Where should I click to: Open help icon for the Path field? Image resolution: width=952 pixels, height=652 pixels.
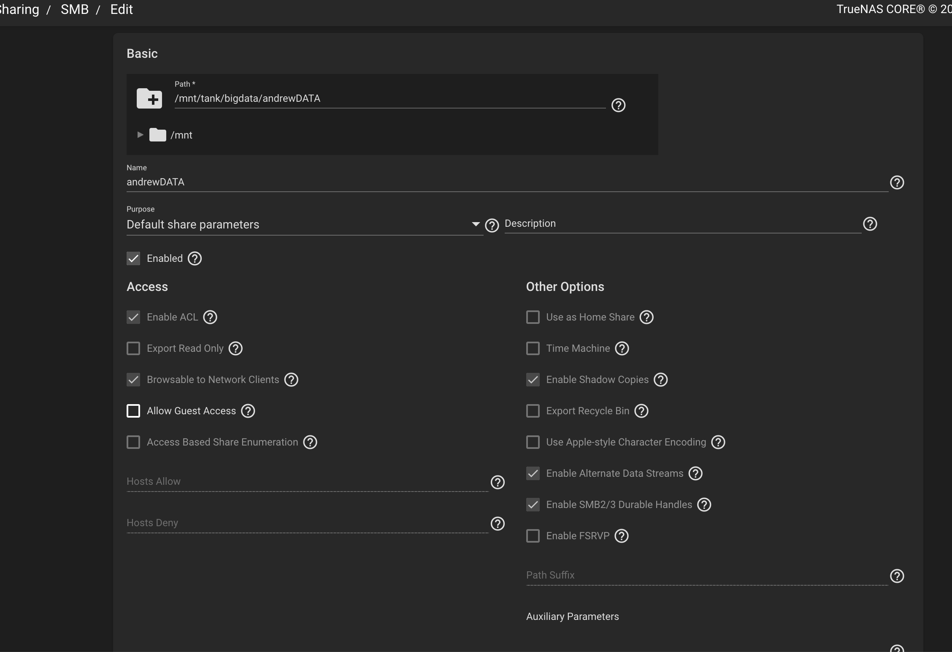click(618, 105)
